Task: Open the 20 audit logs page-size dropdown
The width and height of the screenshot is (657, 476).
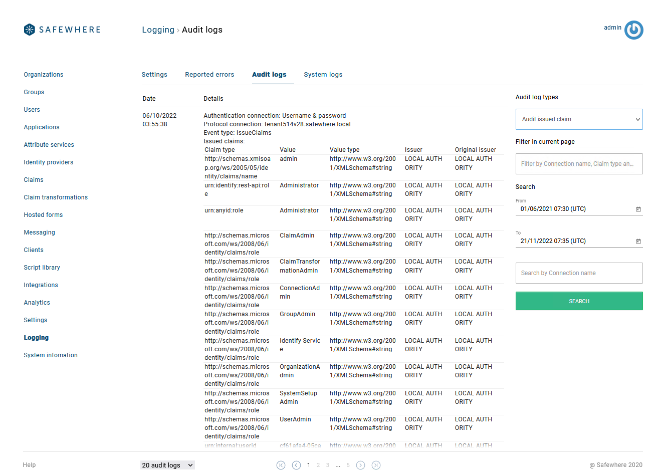Action: tap(167, 465)
